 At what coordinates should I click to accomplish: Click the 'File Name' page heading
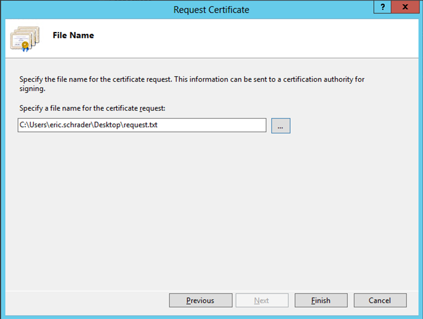[x=73, y=35]
